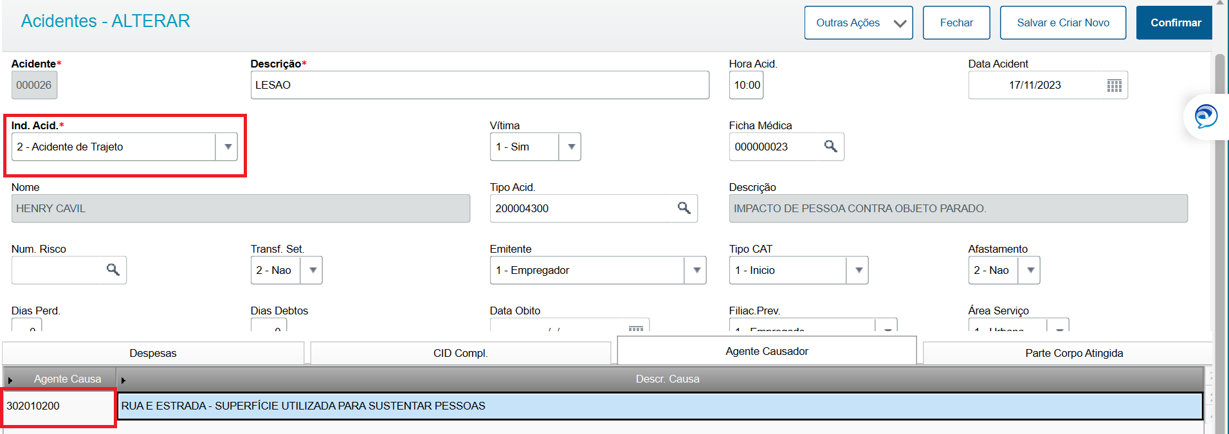Viewport: 1229px width, 434px height.
Task: Sort by Agente Causa column arrow
Action: click(10, 380)
